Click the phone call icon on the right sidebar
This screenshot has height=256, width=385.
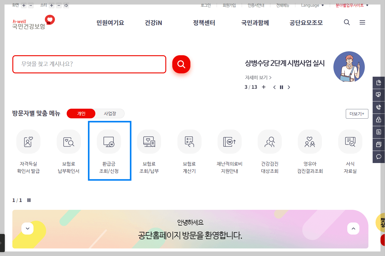tap(378, 107)
